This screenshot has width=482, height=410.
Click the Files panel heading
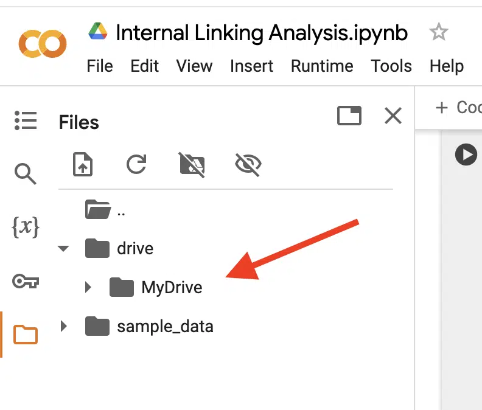tap(79, 122)
